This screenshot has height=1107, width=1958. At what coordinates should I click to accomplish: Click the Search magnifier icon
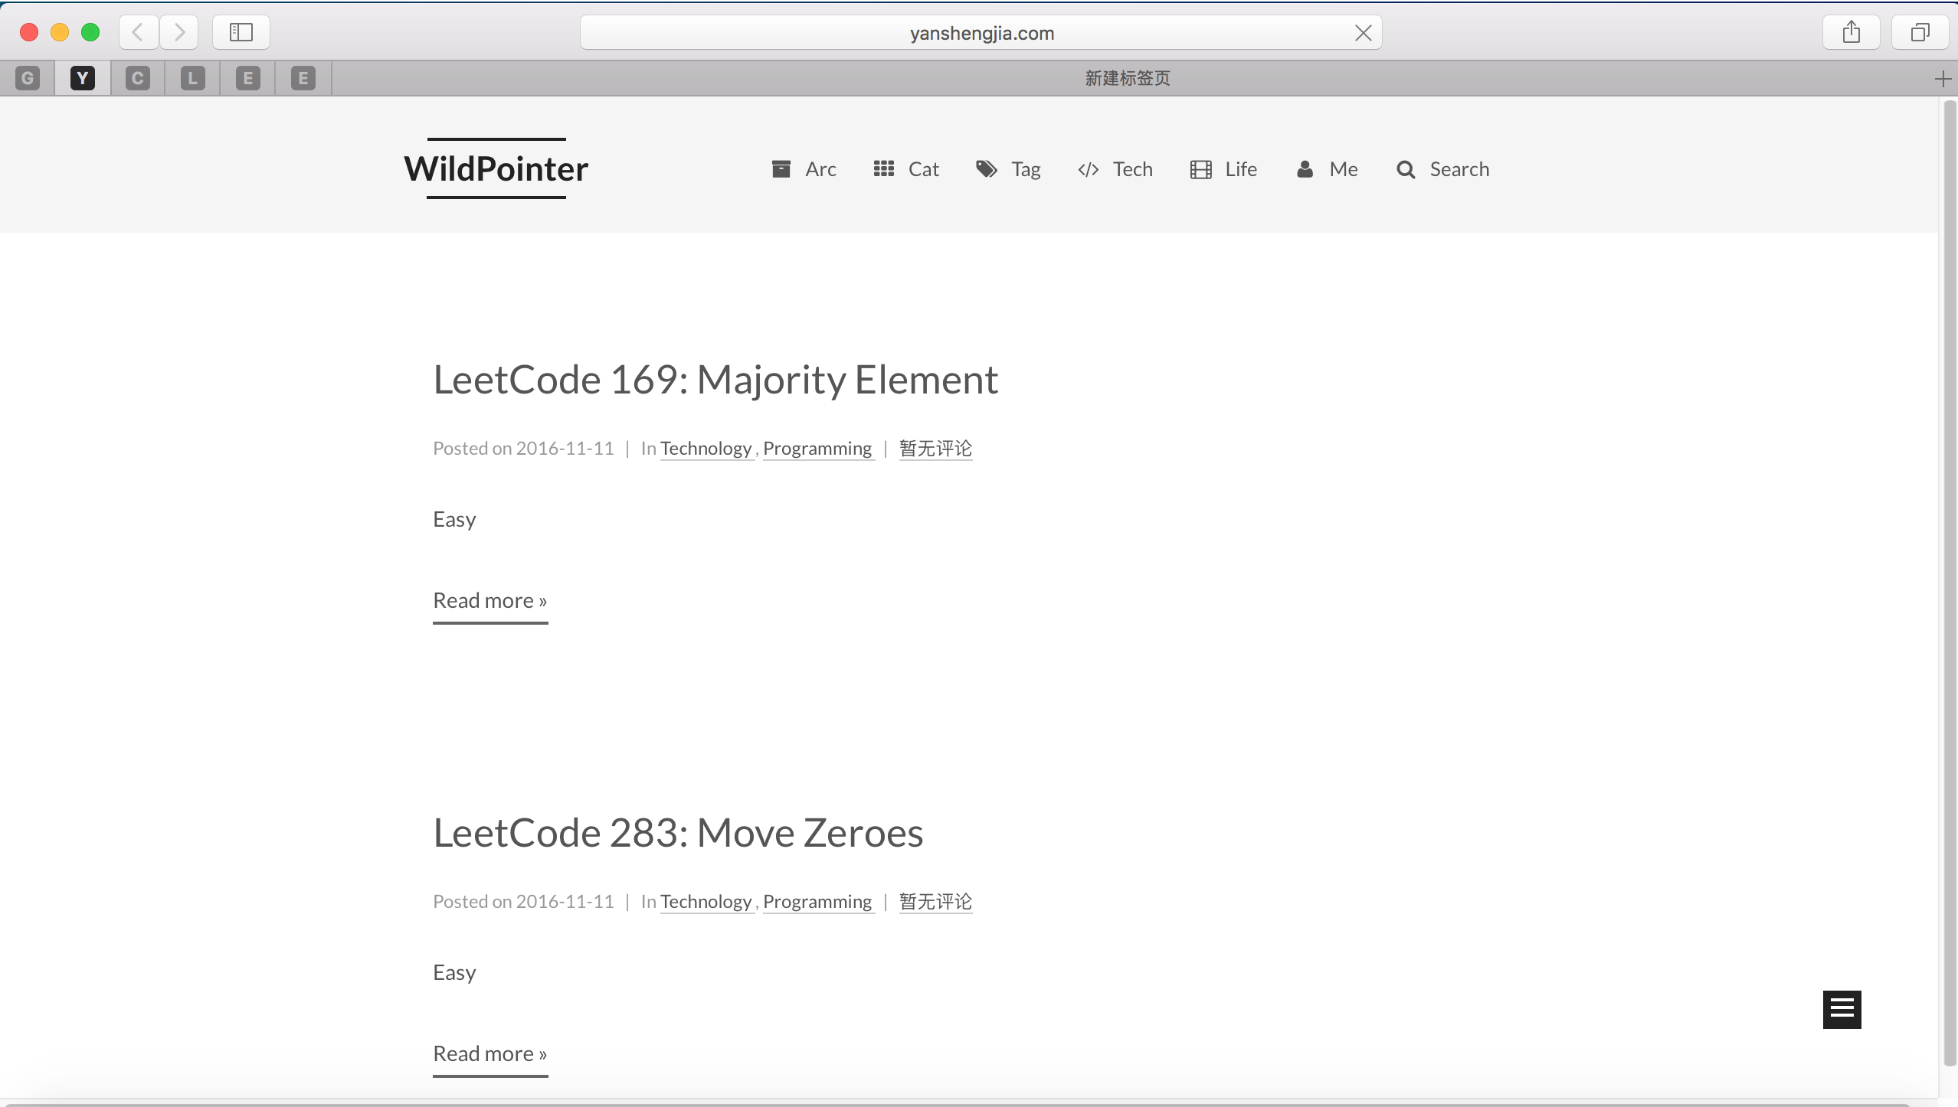[x=1406, y=169]
